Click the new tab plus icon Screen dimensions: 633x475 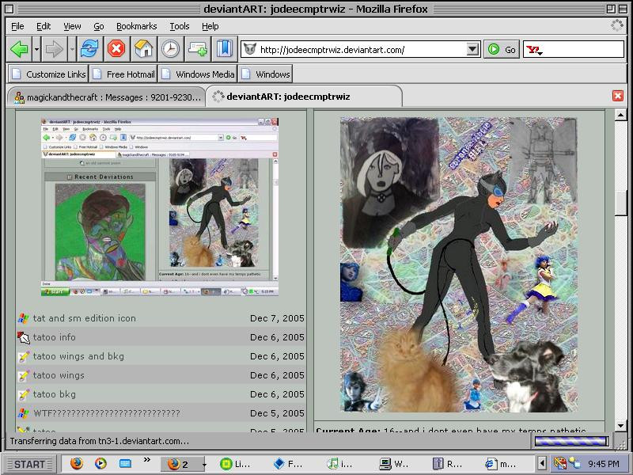[197, 49]
